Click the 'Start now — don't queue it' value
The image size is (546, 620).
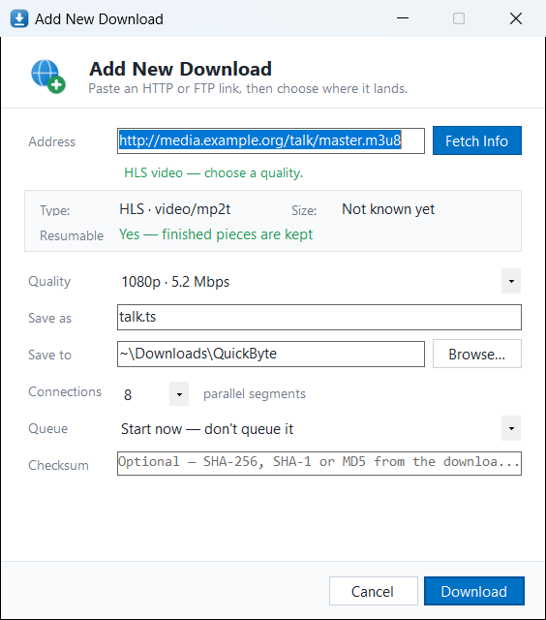(207, 429)
